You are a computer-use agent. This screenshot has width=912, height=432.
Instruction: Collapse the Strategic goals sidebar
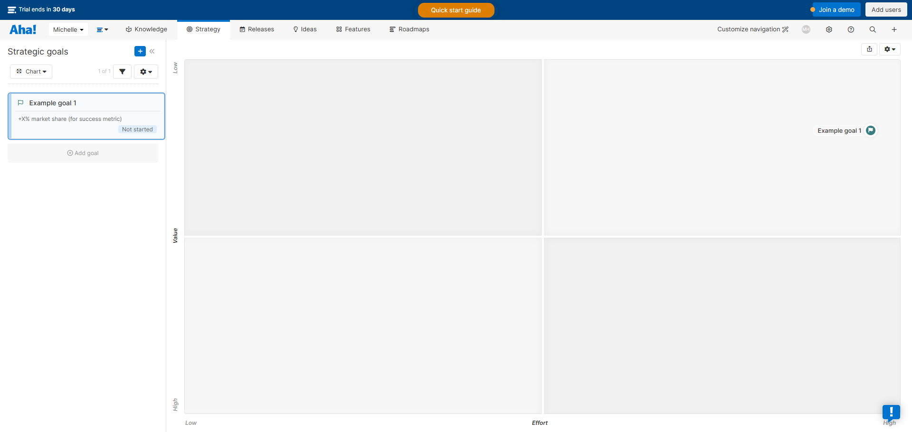click(152, 51)
